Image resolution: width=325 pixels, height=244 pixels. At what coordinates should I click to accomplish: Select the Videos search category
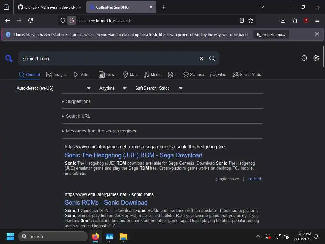[x=83, y=74]
